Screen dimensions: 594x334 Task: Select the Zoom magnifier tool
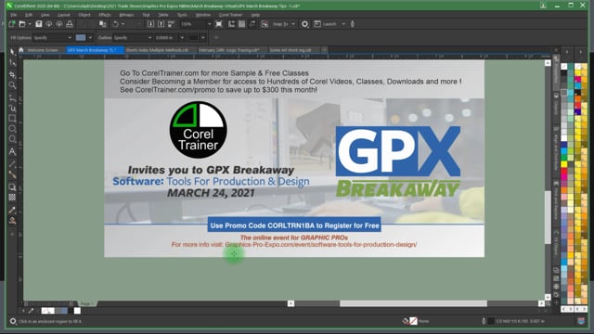coord(12,85)
